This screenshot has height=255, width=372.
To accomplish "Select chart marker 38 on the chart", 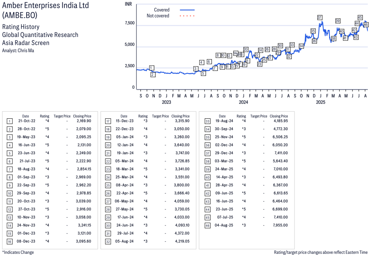I will tap(333, 39).
